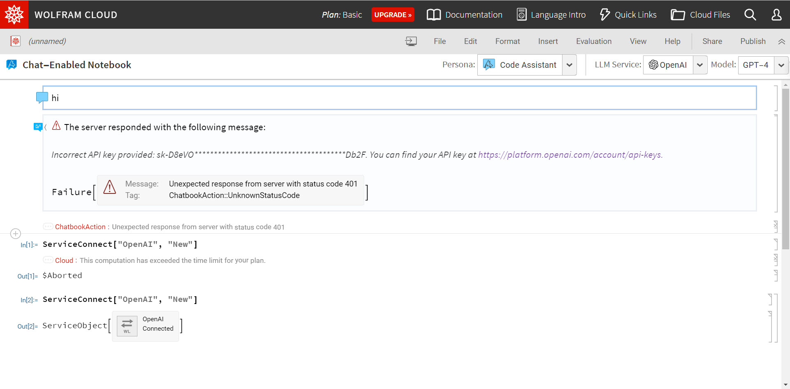Click the scrollbar down arrow
790x389 pixels.
[785, 385]
